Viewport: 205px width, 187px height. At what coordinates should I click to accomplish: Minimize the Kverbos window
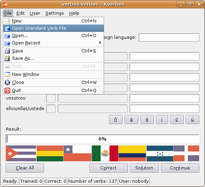(181, 4)
